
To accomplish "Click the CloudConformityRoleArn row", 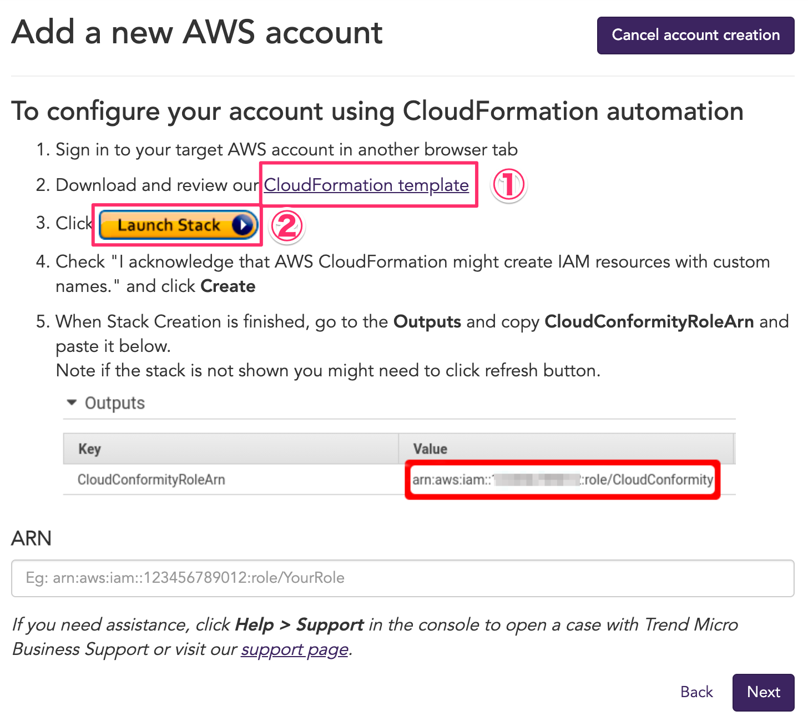I will click(x=151, y=480).
